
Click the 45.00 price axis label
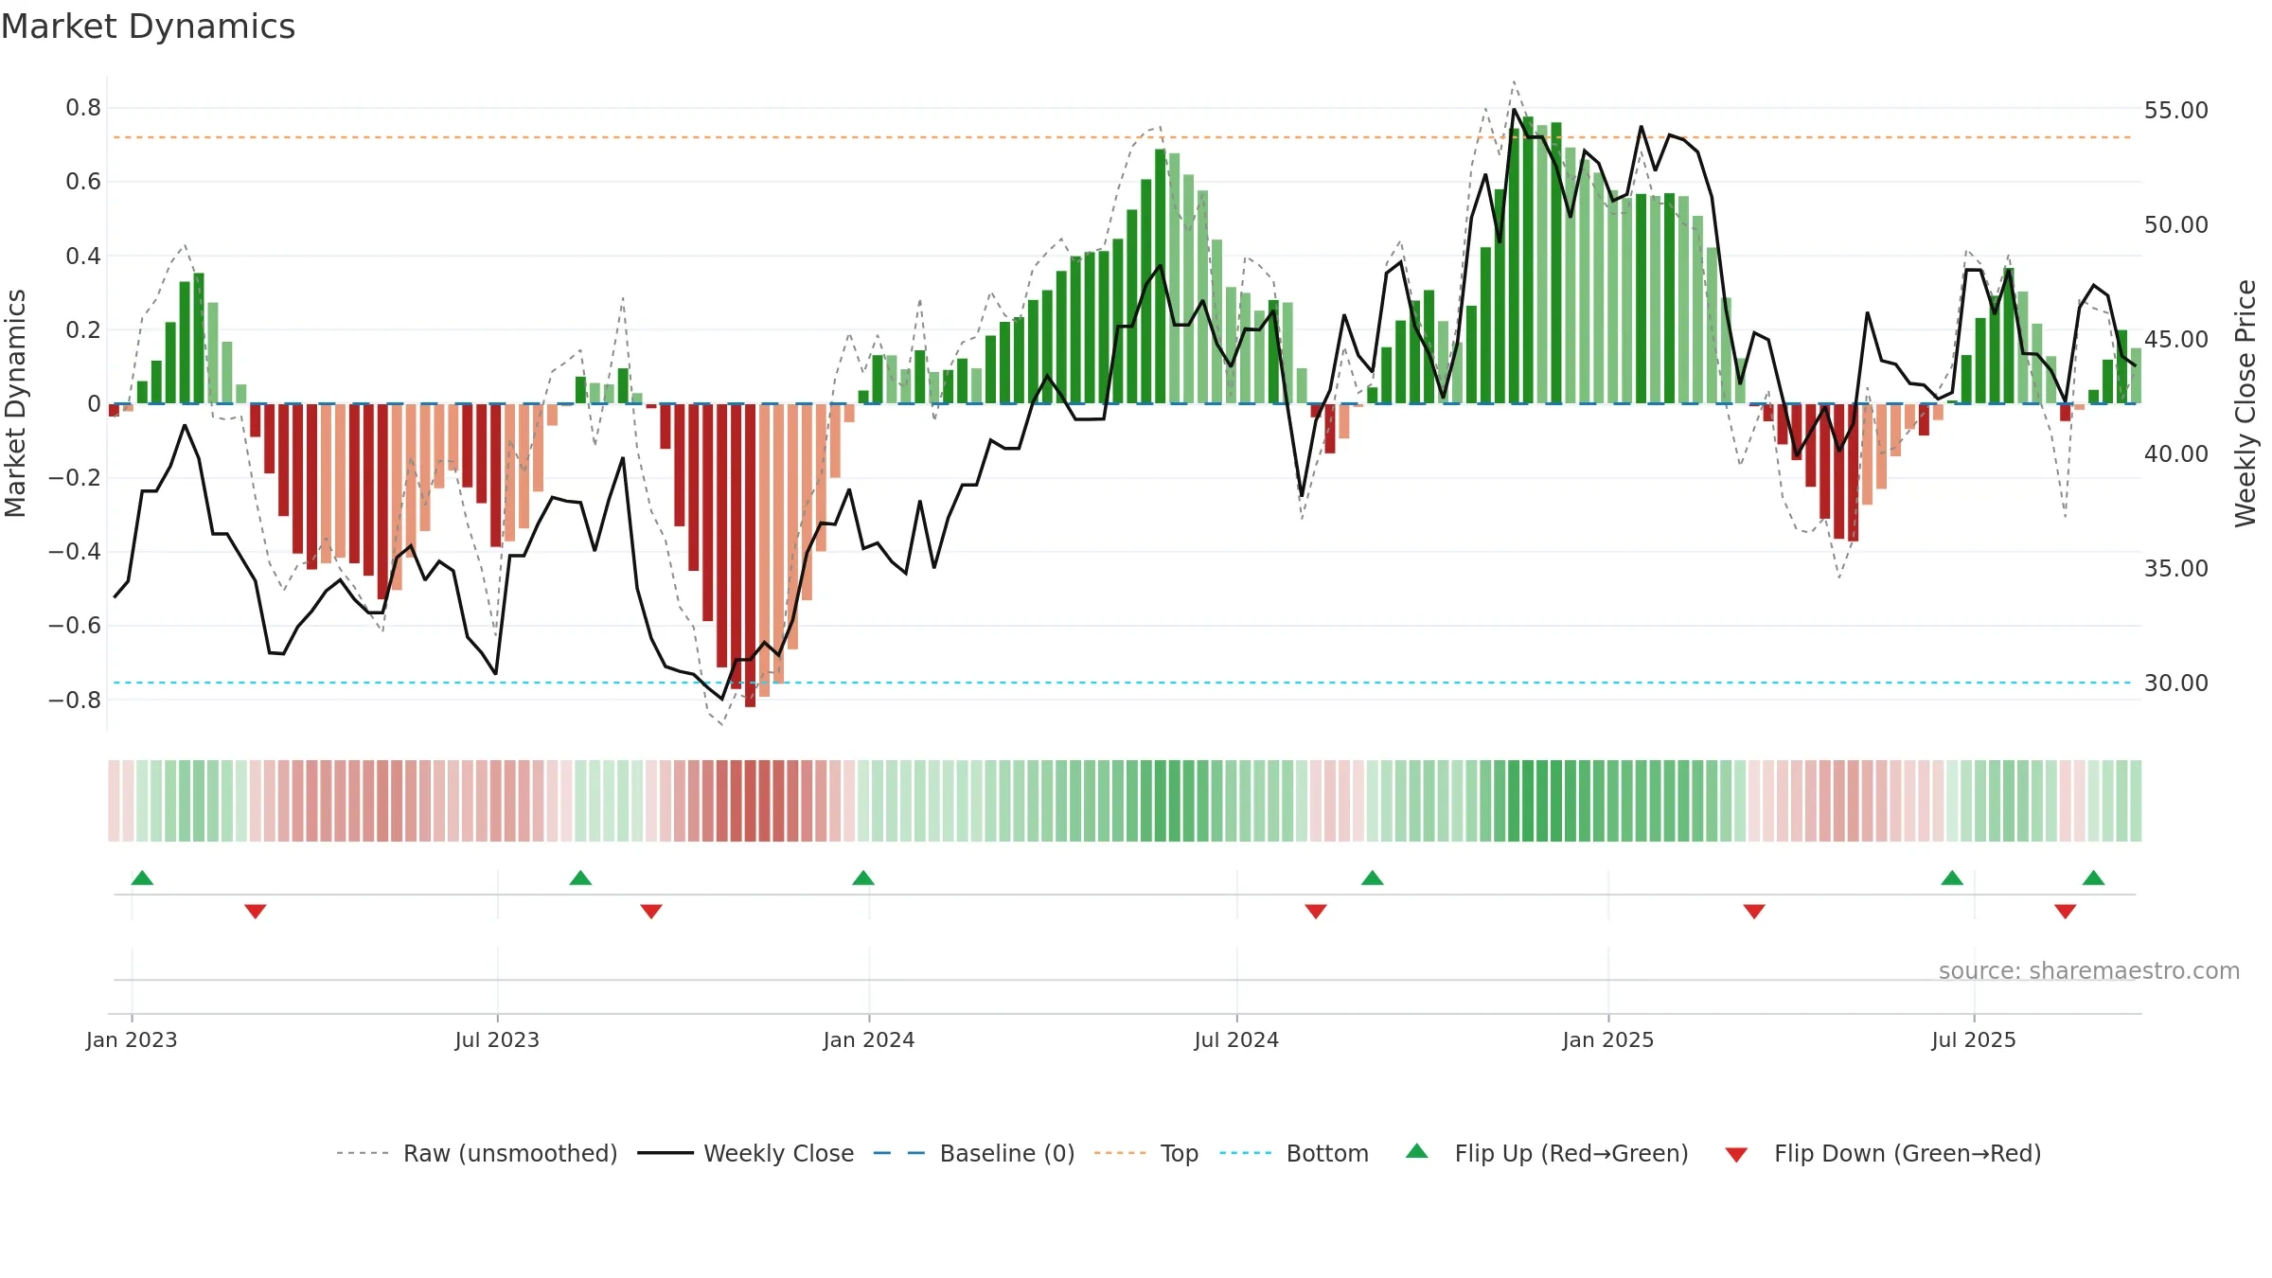pyautogui.click(x=2175, y=340)
